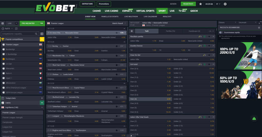Select Bundesliga in popular competitions
This screenshot has height=137, width=262.
[22, 49]
